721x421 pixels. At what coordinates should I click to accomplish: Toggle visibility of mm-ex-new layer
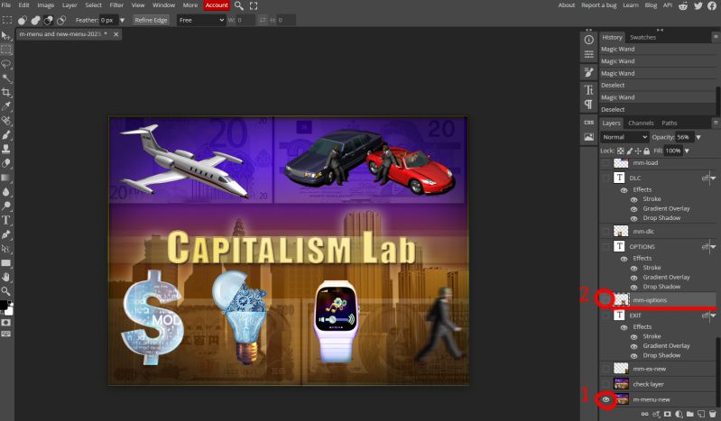tap(606, 369)
